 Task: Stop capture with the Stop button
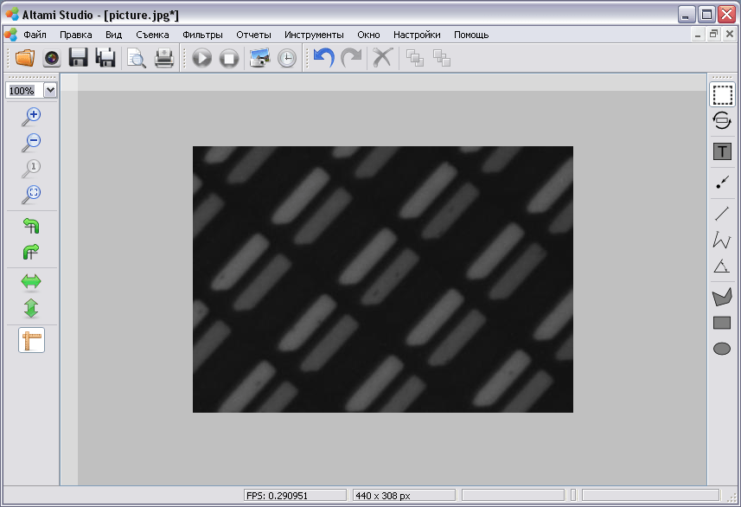point(229,58)
